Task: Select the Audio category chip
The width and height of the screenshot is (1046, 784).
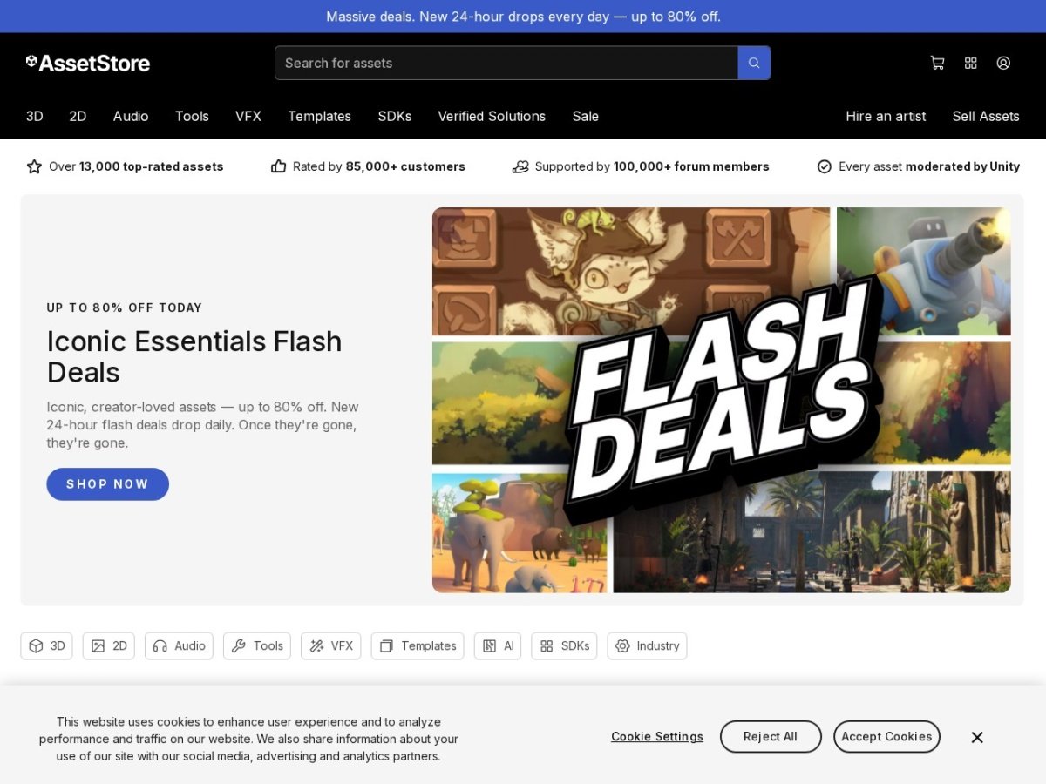Action: pos(179,645)
